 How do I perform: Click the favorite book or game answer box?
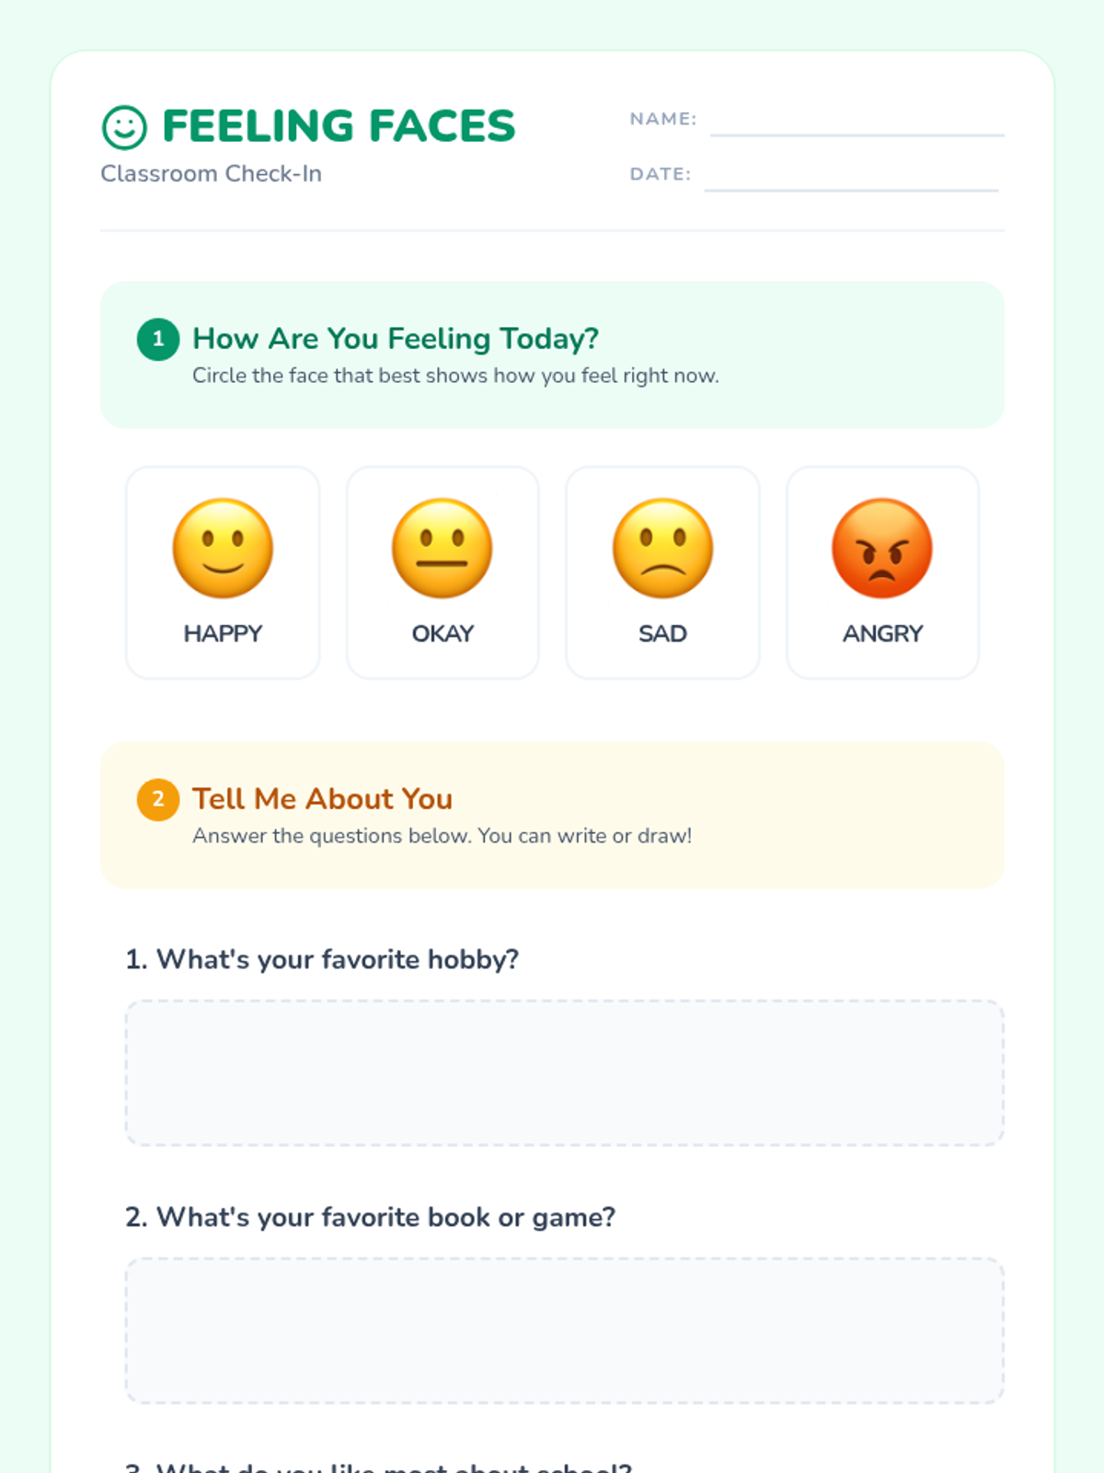564,1330
